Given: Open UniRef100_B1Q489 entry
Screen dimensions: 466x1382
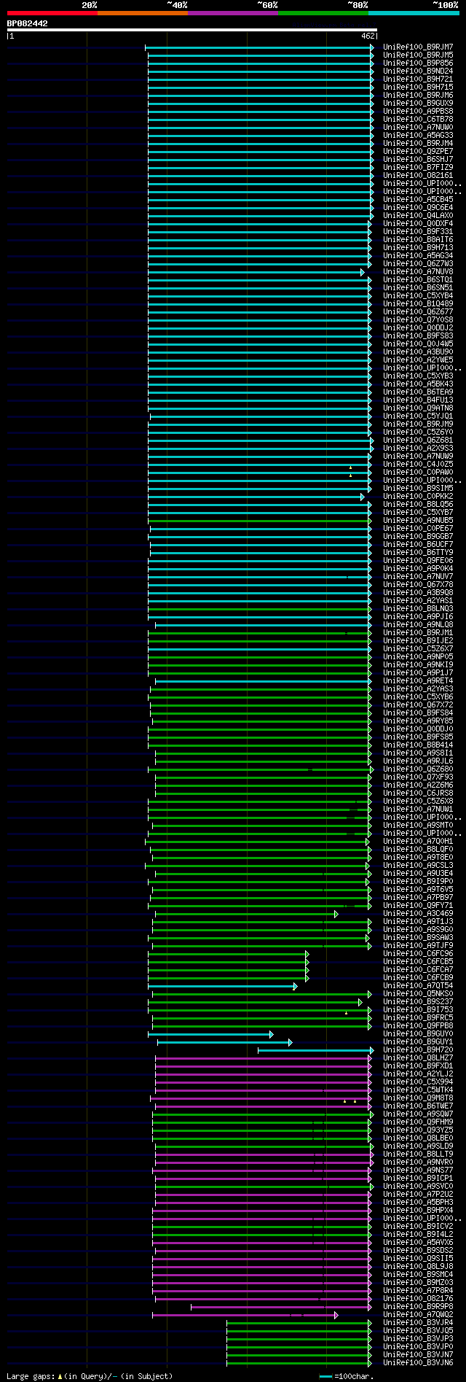Looking at the screenshot, I should [x=418, y=304].
